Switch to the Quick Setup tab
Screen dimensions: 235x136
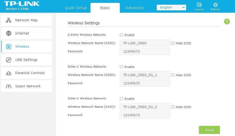(76, 8)
